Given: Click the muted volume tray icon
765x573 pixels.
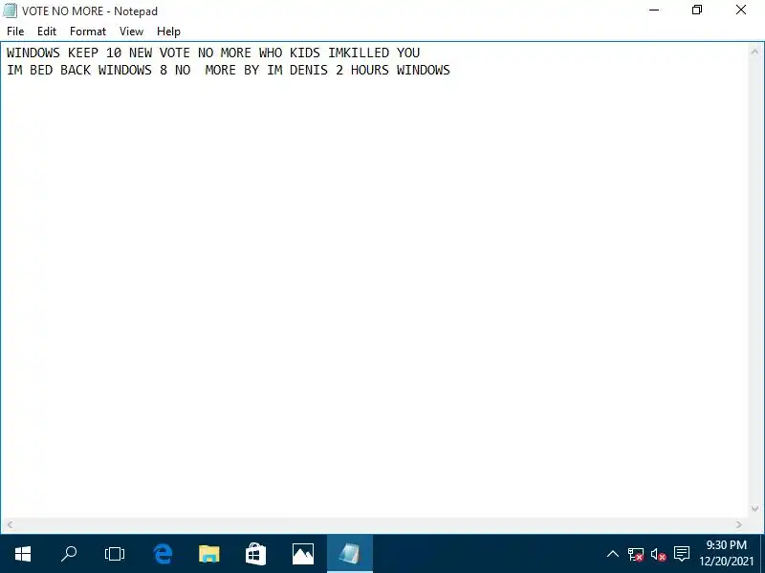Looking at the screenshot, I should pyautogui.click(x=658, y=554).
